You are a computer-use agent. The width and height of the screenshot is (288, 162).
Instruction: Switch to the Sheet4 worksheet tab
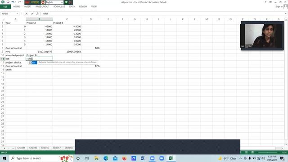[21, 148]
